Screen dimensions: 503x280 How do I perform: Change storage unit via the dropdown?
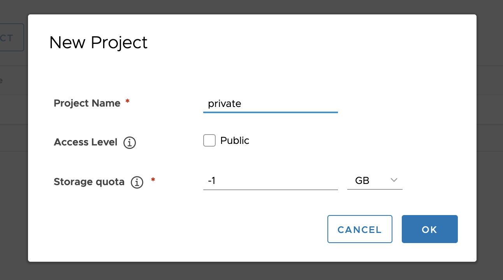[375, 180]
